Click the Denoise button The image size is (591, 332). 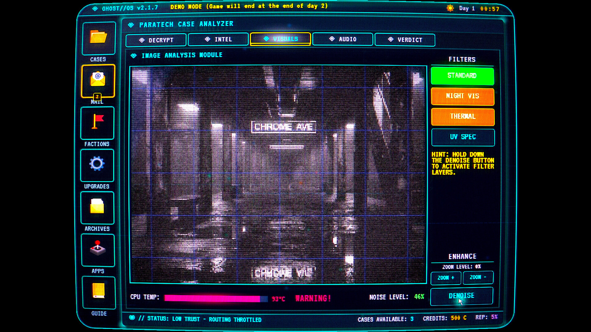point(461,296)
